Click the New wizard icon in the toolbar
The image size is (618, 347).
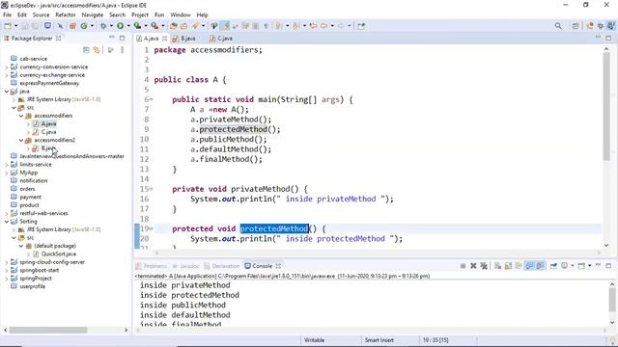(x=8, y=26)
